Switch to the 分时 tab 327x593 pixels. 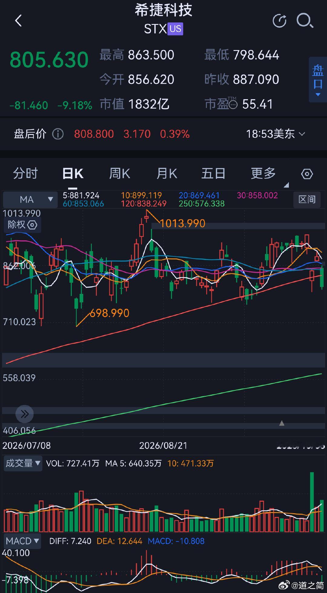[25, 174]
